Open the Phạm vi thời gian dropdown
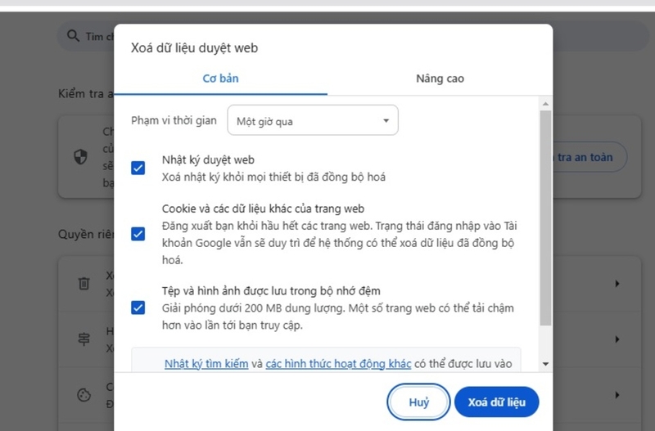 [313, 120]
